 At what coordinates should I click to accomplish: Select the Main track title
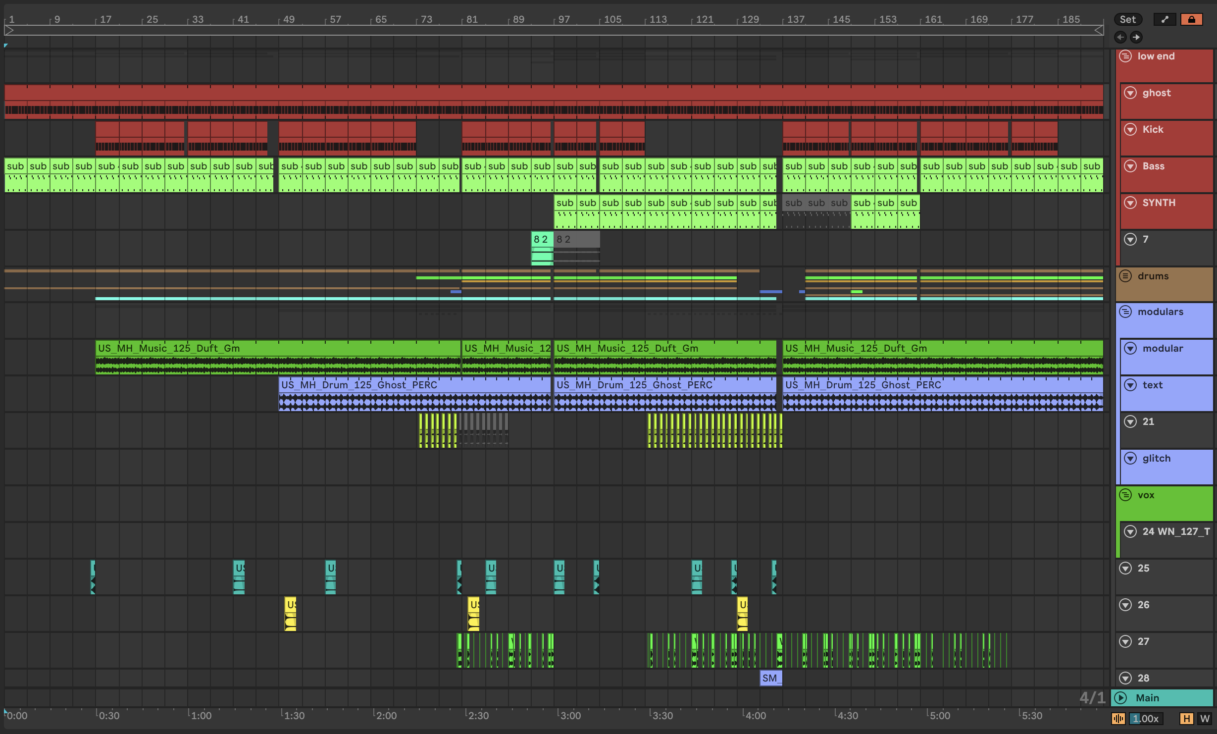pyautogui.click(x=1147, y=698)
